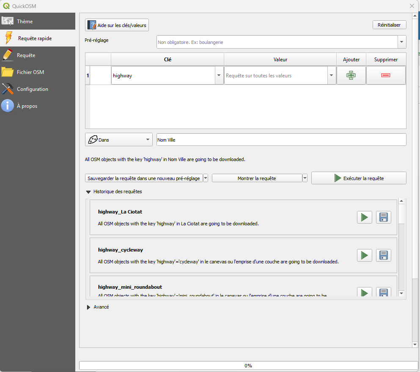420x372 pixels.
Task: Open Aide sur les clés/valeurs help
Action: click(117, 25)
